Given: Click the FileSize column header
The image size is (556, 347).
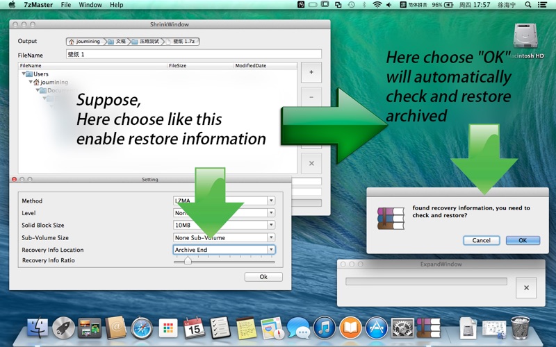Looking at the screenshot, I should 200,65.
